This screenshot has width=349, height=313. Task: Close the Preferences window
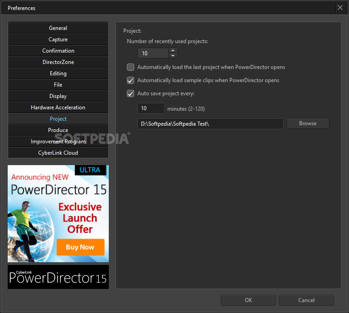(340, 8)
